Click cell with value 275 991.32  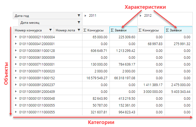179,44
